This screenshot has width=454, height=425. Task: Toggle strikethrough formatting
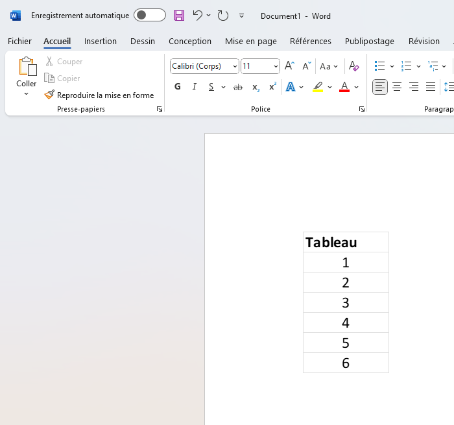(238, 87)
